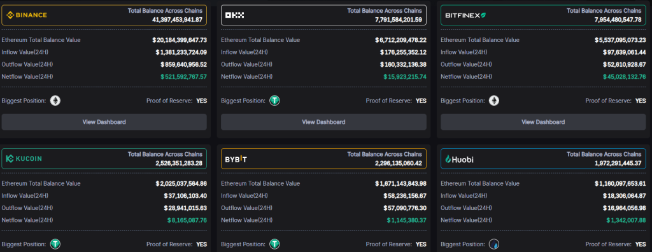Click Huobi inflow value $18,306,064.87

pos(624,196)
